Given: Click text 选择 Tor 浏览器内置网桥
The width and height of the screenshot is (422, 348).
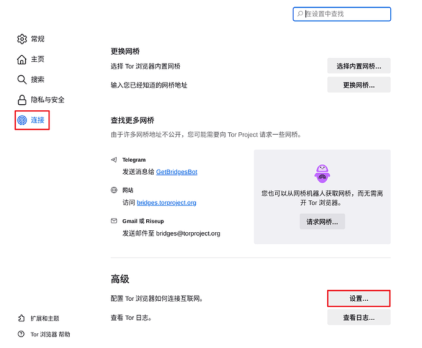Looking at the screenshot, I should [146, 66].
